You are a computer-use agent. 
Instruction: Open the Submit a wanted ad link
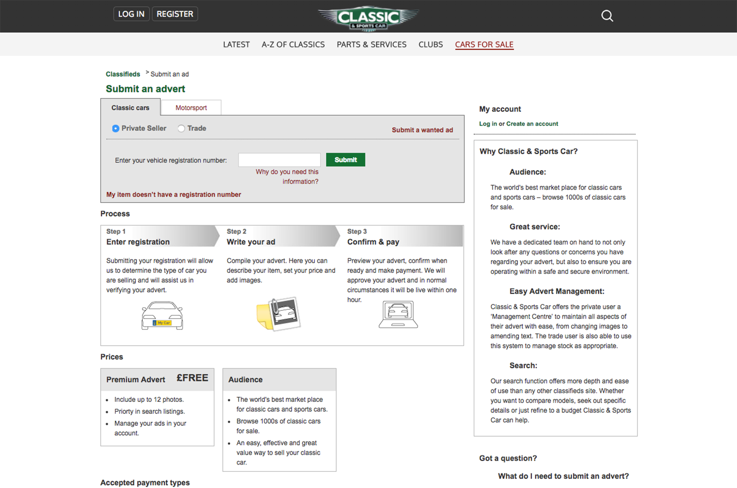click(422, 130)
